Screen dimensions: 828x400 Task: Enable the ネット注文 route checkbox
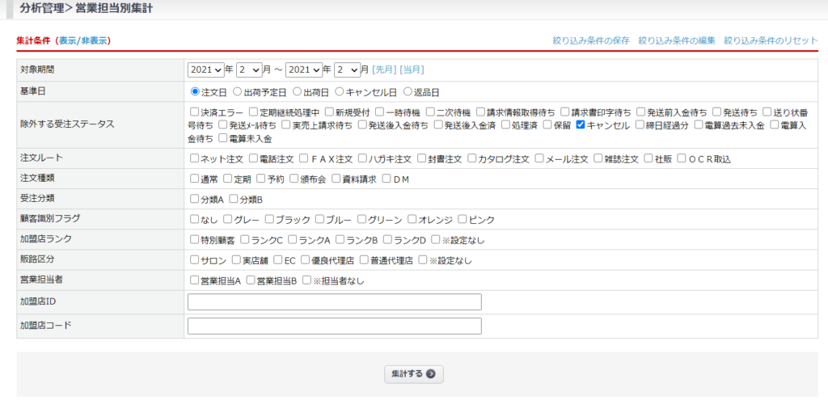pos(194,159)
